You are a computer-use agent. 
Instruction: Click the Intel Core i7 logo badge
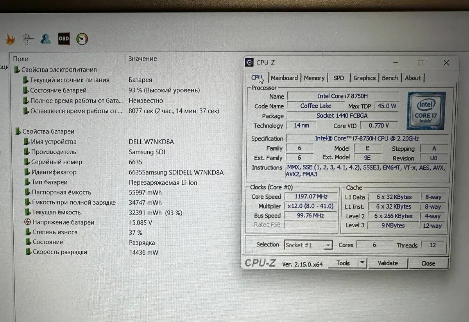click(x=426, y=110)
